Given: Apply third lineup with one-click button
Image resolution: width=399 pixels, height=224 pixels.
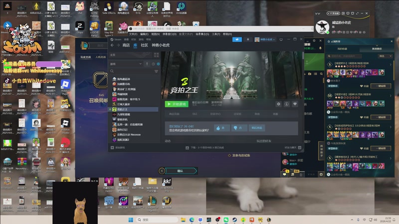Looking at the screenshot, I should pyautogui.click(x=381, y=148).
